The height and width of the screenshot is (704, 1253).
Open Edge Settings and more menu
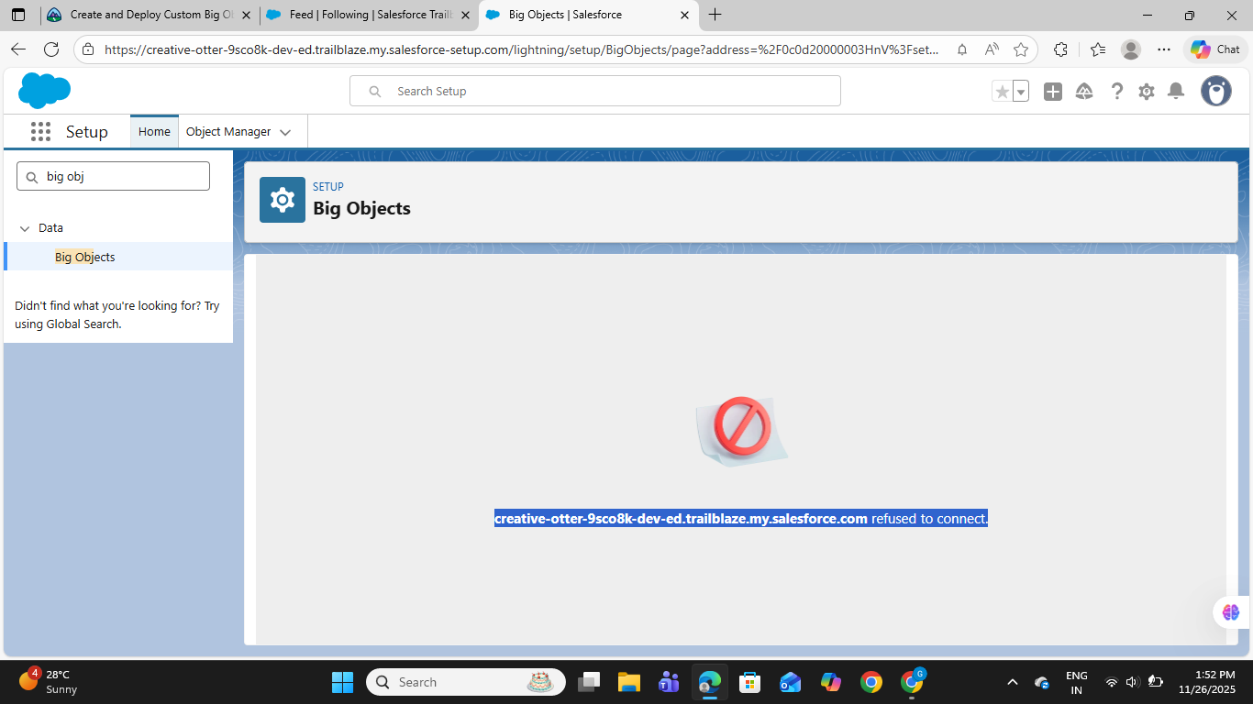(1164, 49)
